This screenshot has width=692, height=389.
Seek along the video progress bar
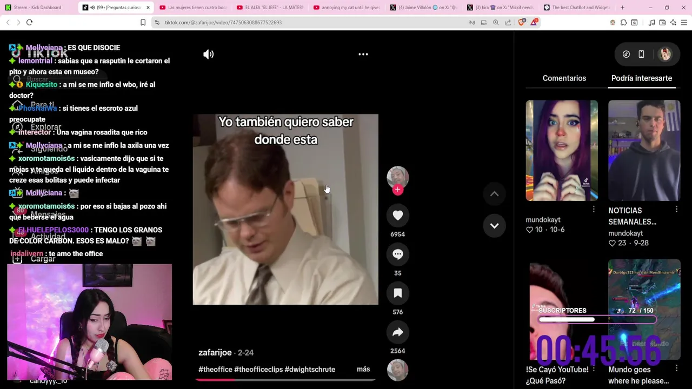pos(285,380)
